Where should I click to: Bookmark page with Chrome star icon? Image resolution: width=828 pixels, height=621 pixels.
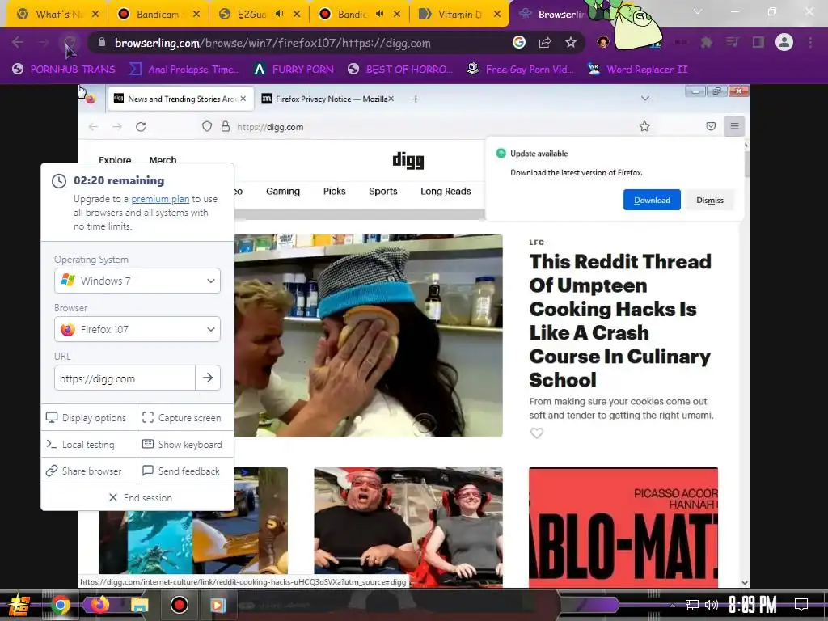point(570,42)
